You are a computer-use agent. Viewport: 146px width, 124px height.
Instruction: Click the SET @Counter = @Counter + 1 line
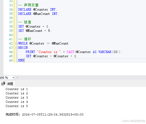(52, 56)
